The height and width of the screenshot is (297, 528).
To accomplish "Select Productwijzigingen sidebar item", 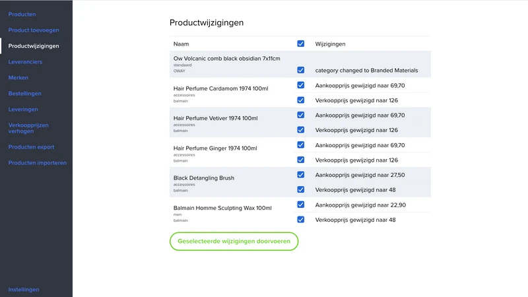I will [34, 46].
